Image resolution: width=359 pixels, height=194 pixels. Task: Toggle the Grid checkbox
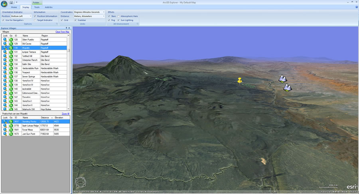tap(62, 20)
